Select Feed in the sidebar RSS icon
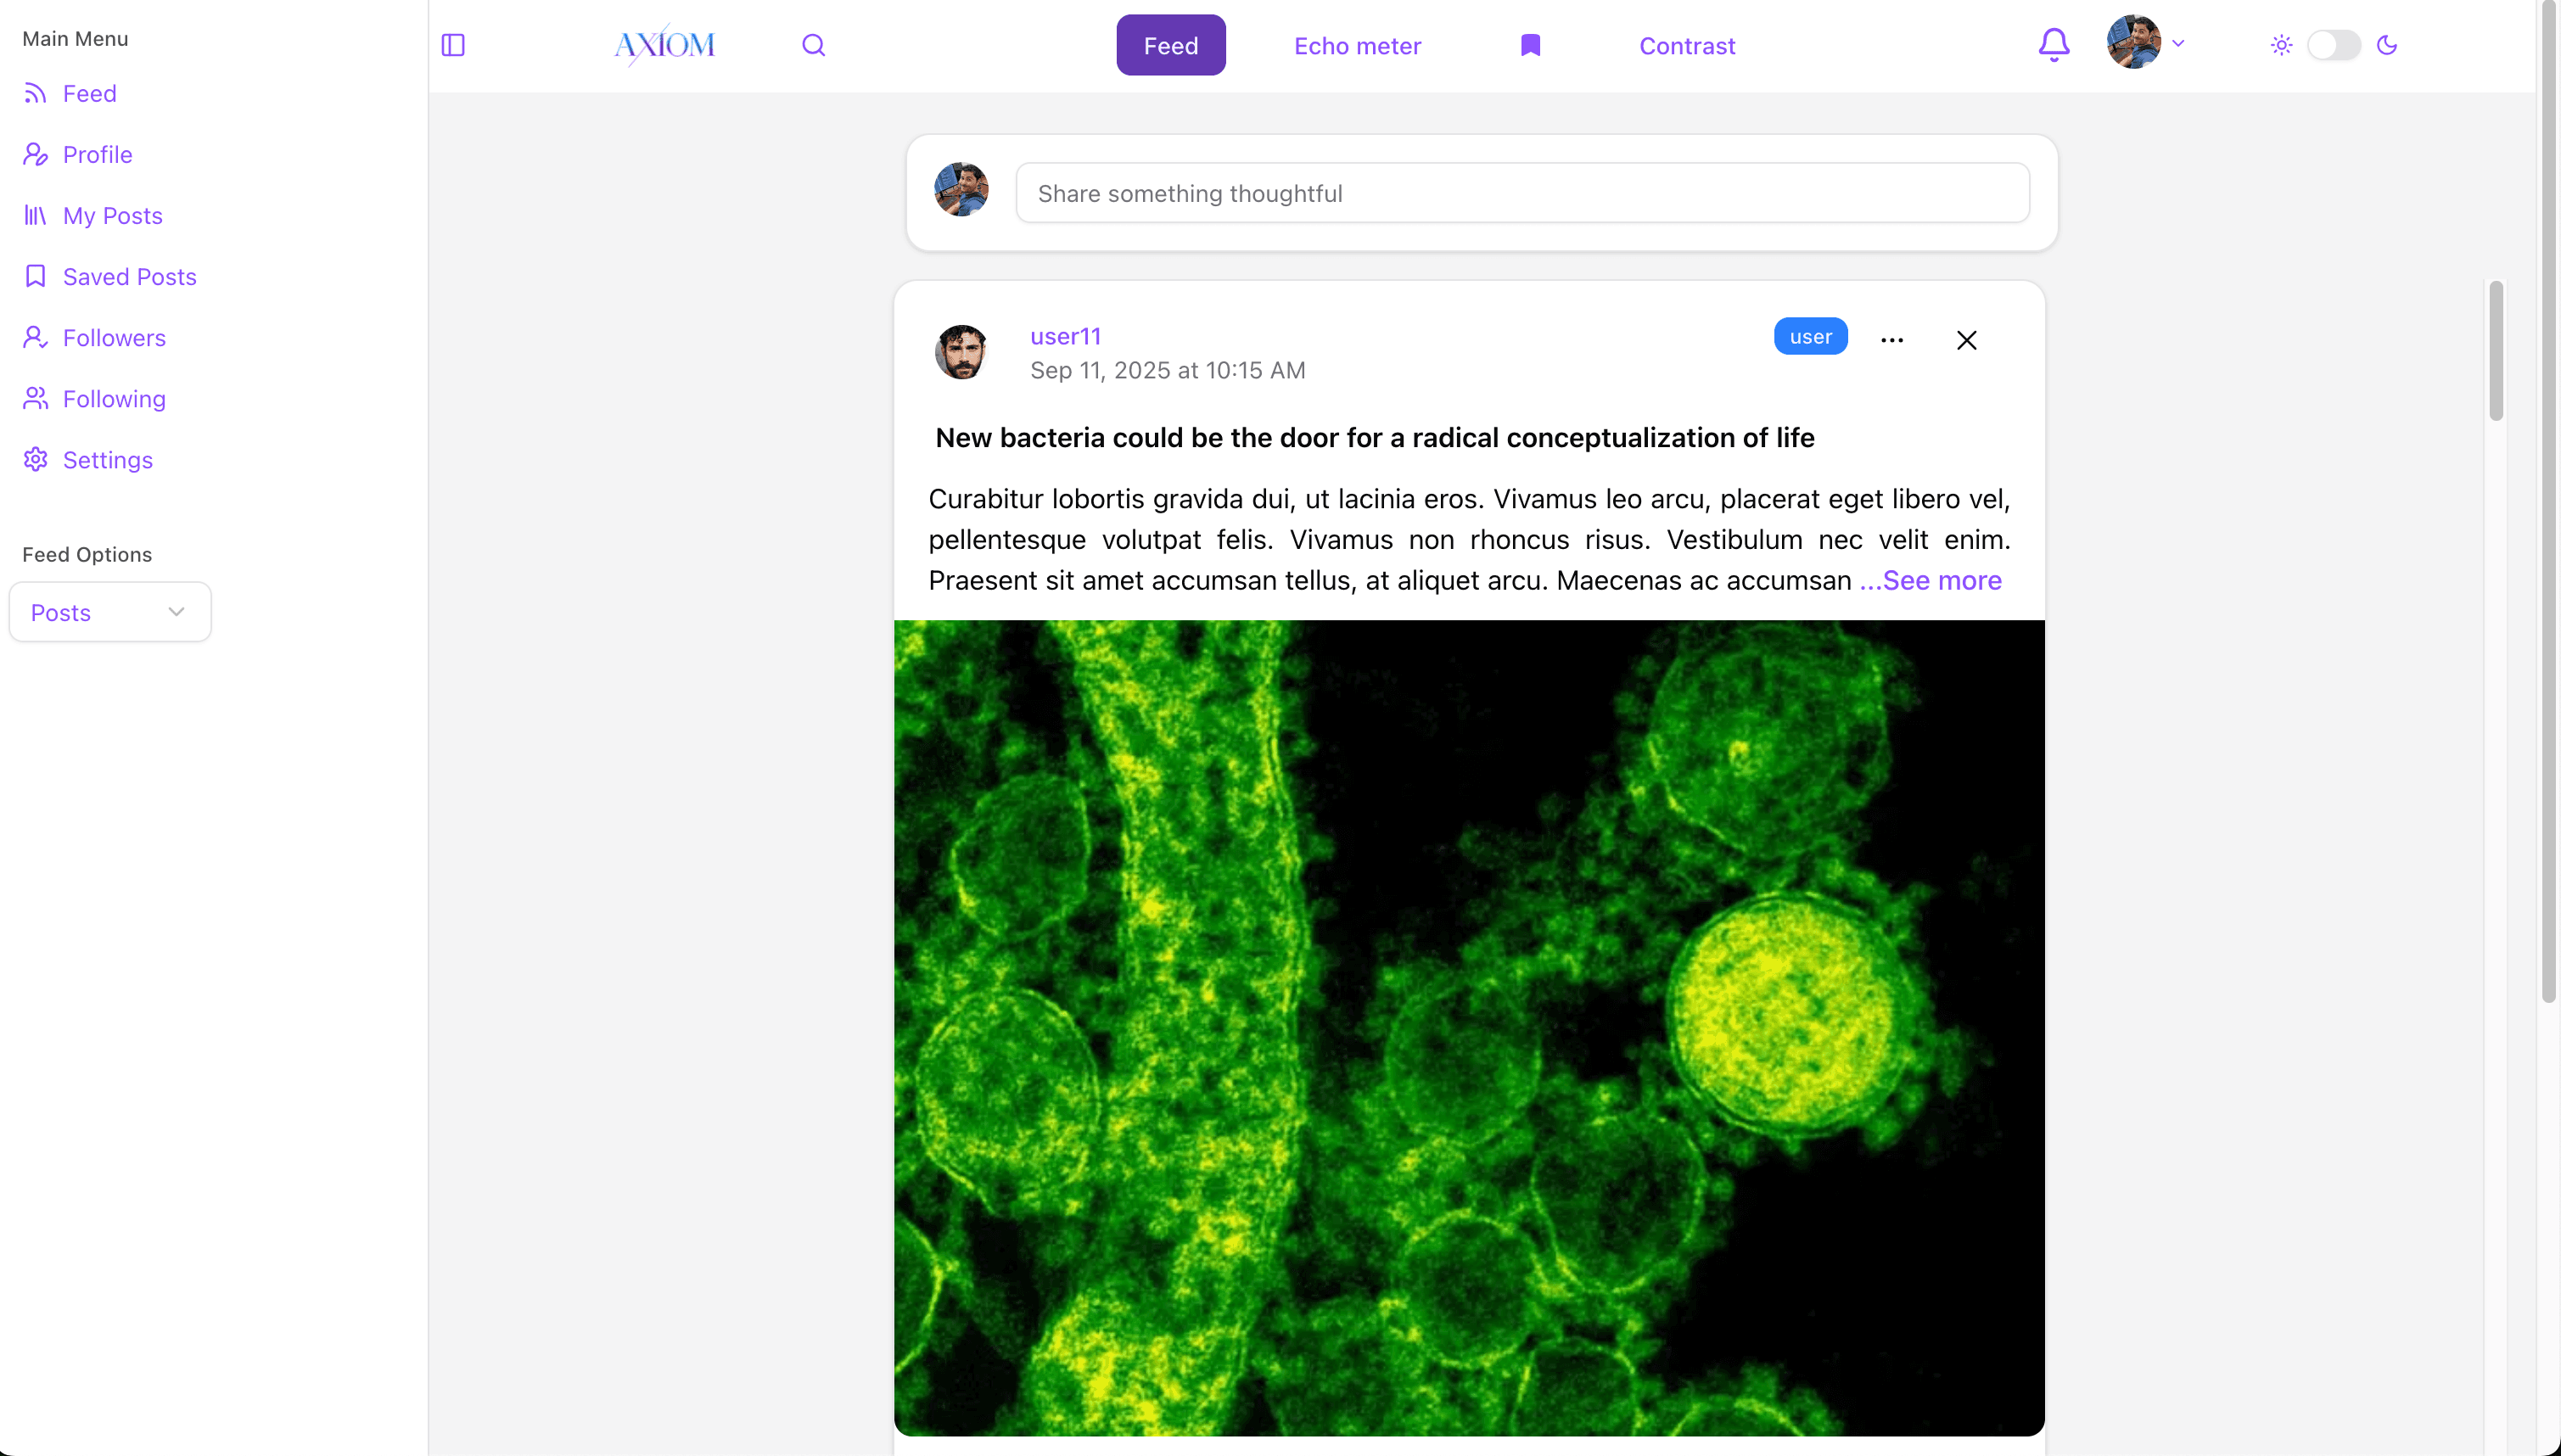The image size is (2561, 1456). 35,93
